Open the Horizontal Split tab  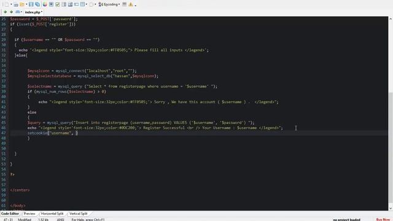point(52,214)
